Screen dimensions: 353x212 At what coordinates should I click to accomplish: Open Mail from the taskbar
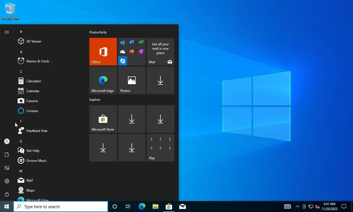[182, 206]
